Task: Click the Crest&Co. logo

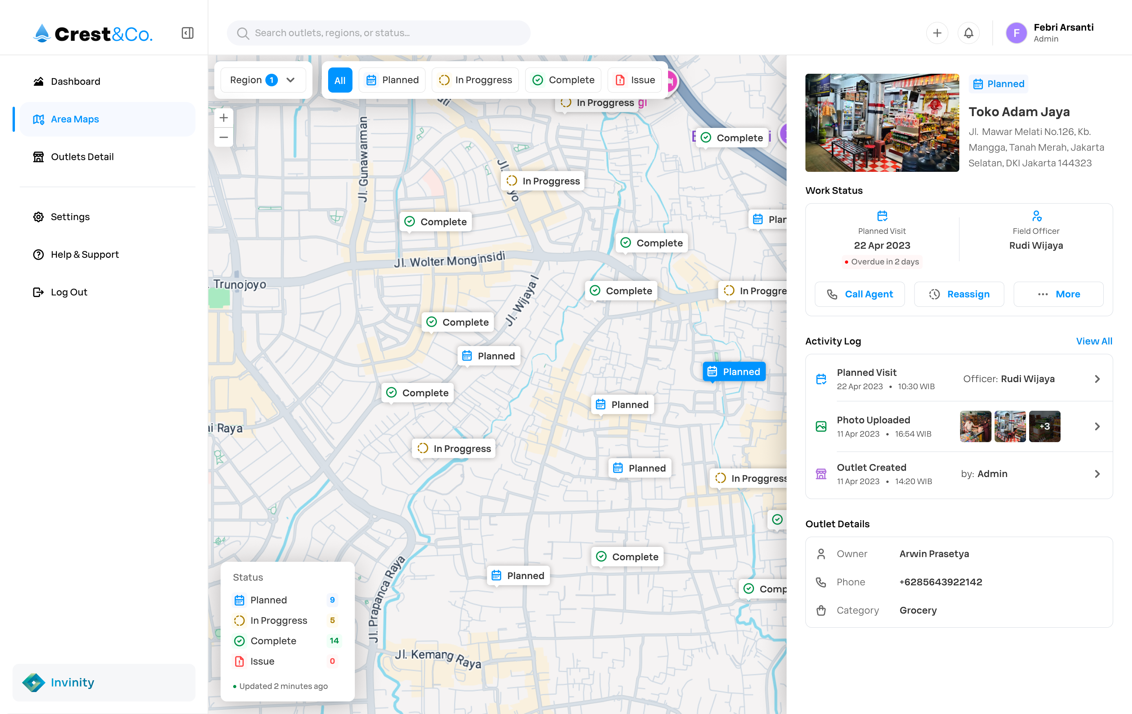Action: click(x=93, y=33)
